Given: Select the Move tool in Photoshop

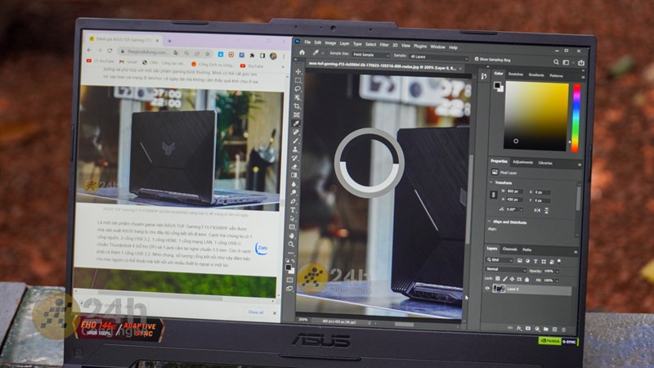Looking at the screenshot, I should (298, 72).
